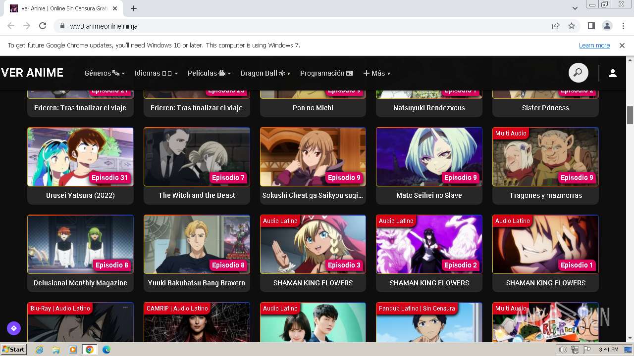Click the share page icon in address bar

pyautogui.click(x=556, y=26)
